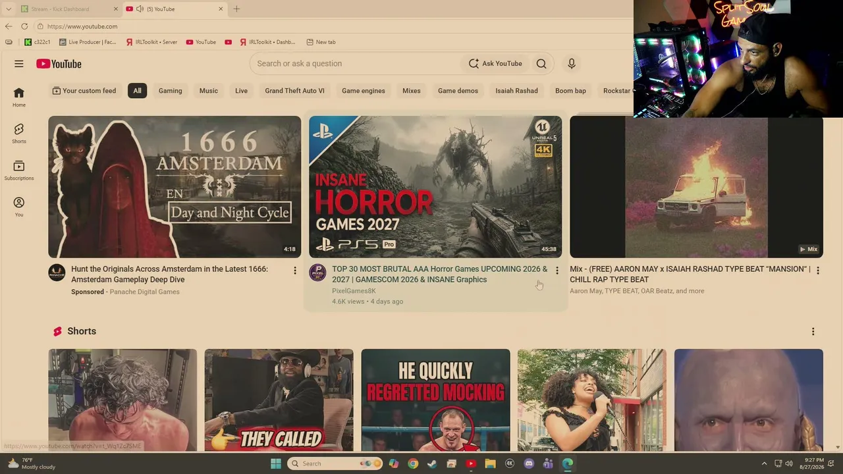Image resolution: width=843 pixels, height=474 pixels.
Task: Click the browser address bar
Action: [x=333, y=26]
